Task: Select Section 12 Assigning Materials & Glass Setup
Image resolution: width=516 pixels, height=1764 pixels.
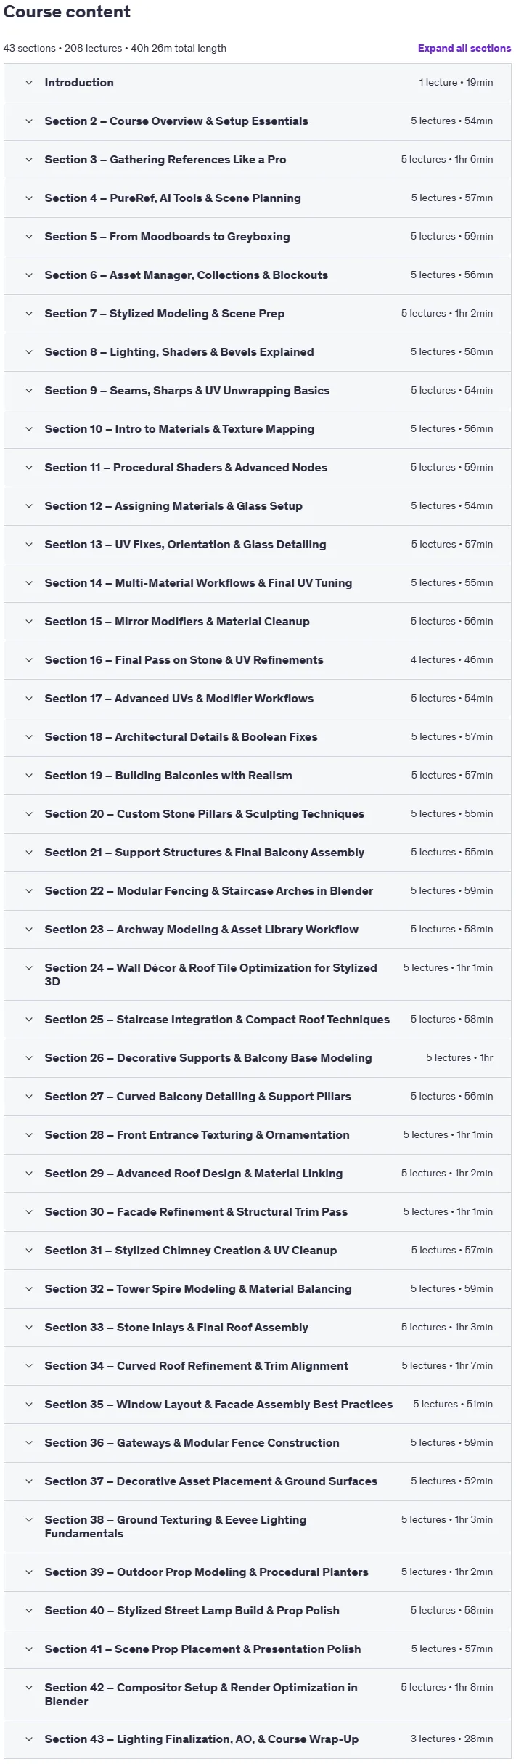Action: [x=258, y=506]
